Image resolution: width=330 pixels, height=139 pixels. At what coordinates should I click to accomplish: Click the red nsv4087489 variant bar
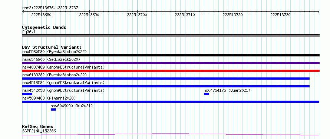[x=171, y=71]
